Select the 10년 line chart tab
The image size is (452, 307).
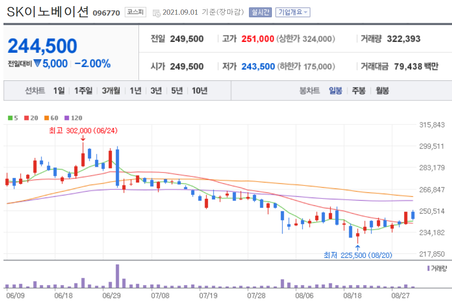(x=200, y=91)
